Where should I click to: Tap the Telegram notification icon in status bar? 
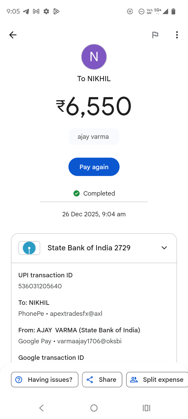point(26,11)
